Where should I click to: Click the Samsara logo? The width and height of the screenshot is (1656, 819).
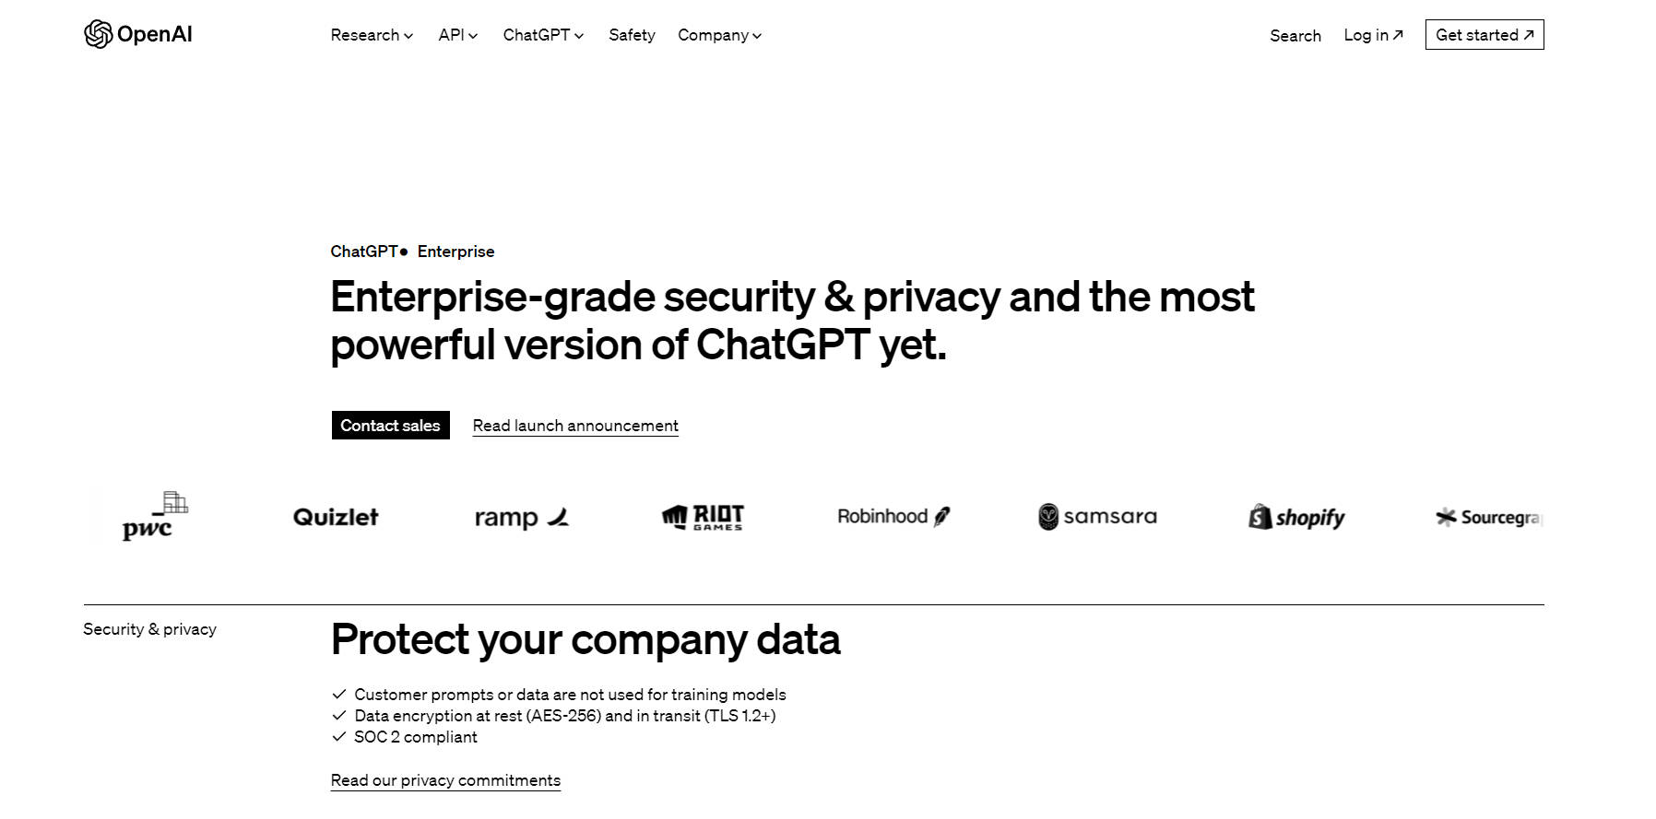1095,517
